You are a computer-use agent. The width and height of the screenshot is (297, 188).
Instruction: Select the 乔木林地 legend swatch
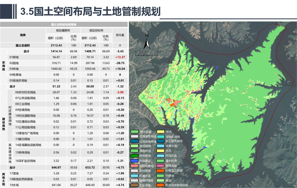[134, 132]
